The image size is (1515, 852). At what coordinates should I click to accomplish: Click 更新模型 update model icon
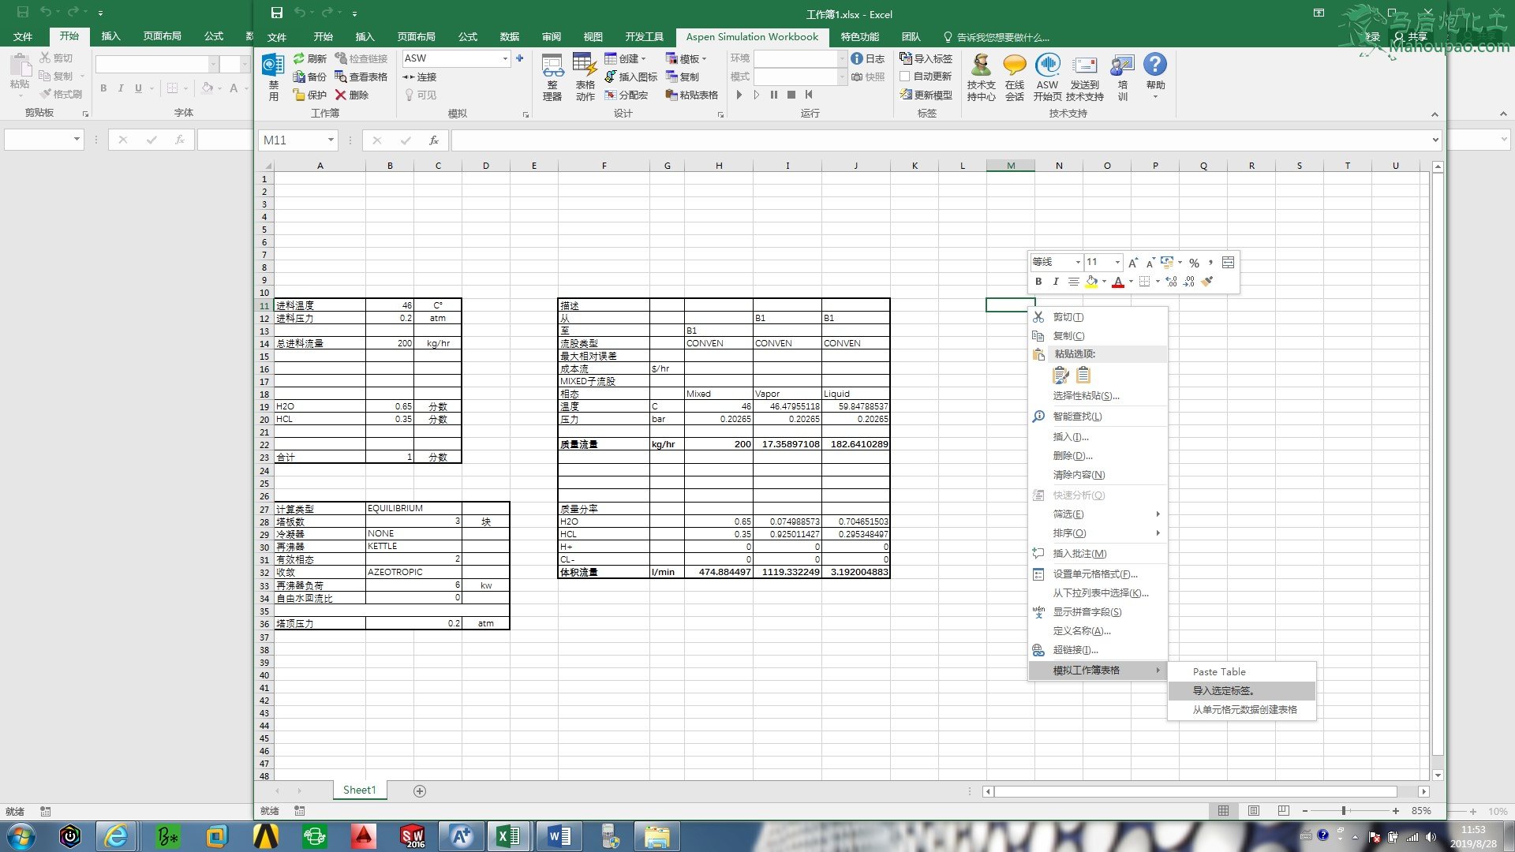click(x=906, y=95)
